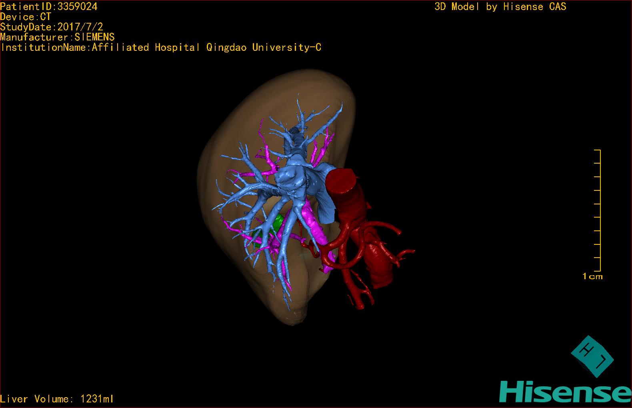This screenshot has width=632, height=408.
Task: Click the PatientID:3359024 text
Action: [49, 6]
